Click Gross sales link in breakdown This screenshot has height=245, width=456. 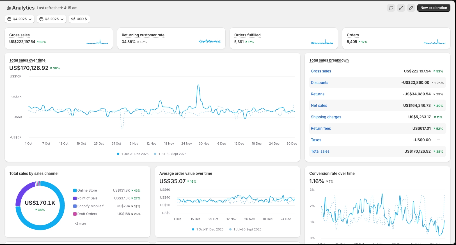pyautogui.click(x=321, y=71)
